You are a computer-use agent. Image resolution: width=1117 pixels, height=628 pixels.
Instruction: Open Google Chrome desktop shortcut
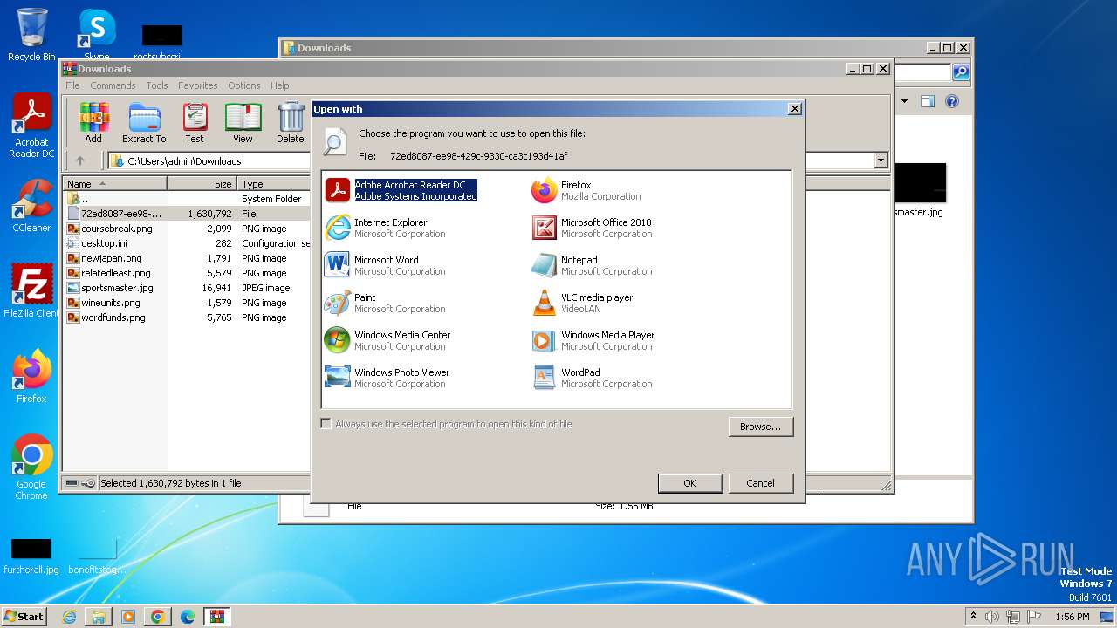(x=31, y=468)
